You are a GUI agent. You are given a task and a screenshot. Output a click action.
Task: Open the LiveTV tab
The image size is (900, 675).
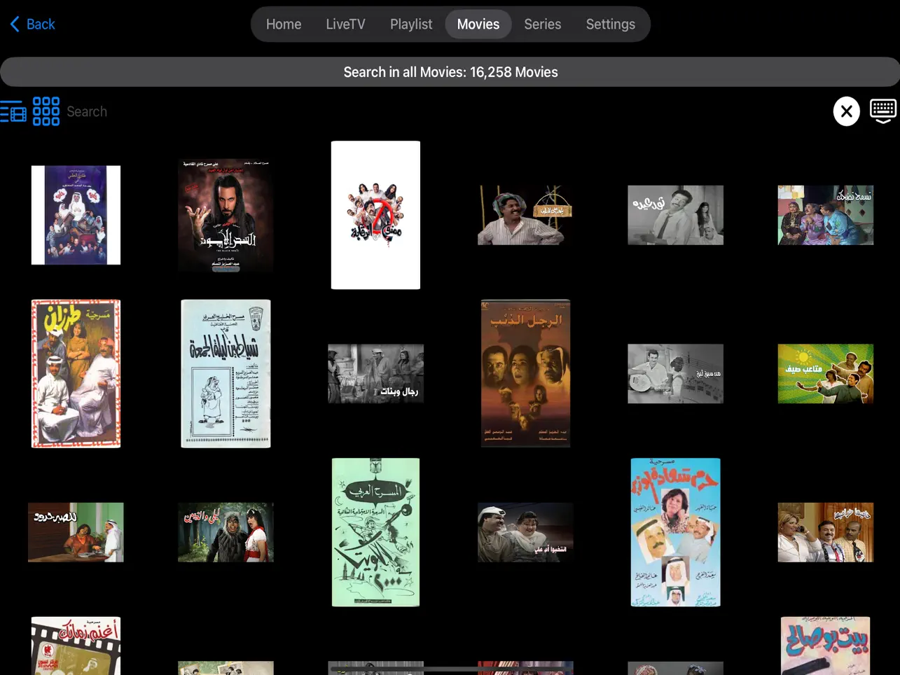pyautogui.click(x=345, y=25)
